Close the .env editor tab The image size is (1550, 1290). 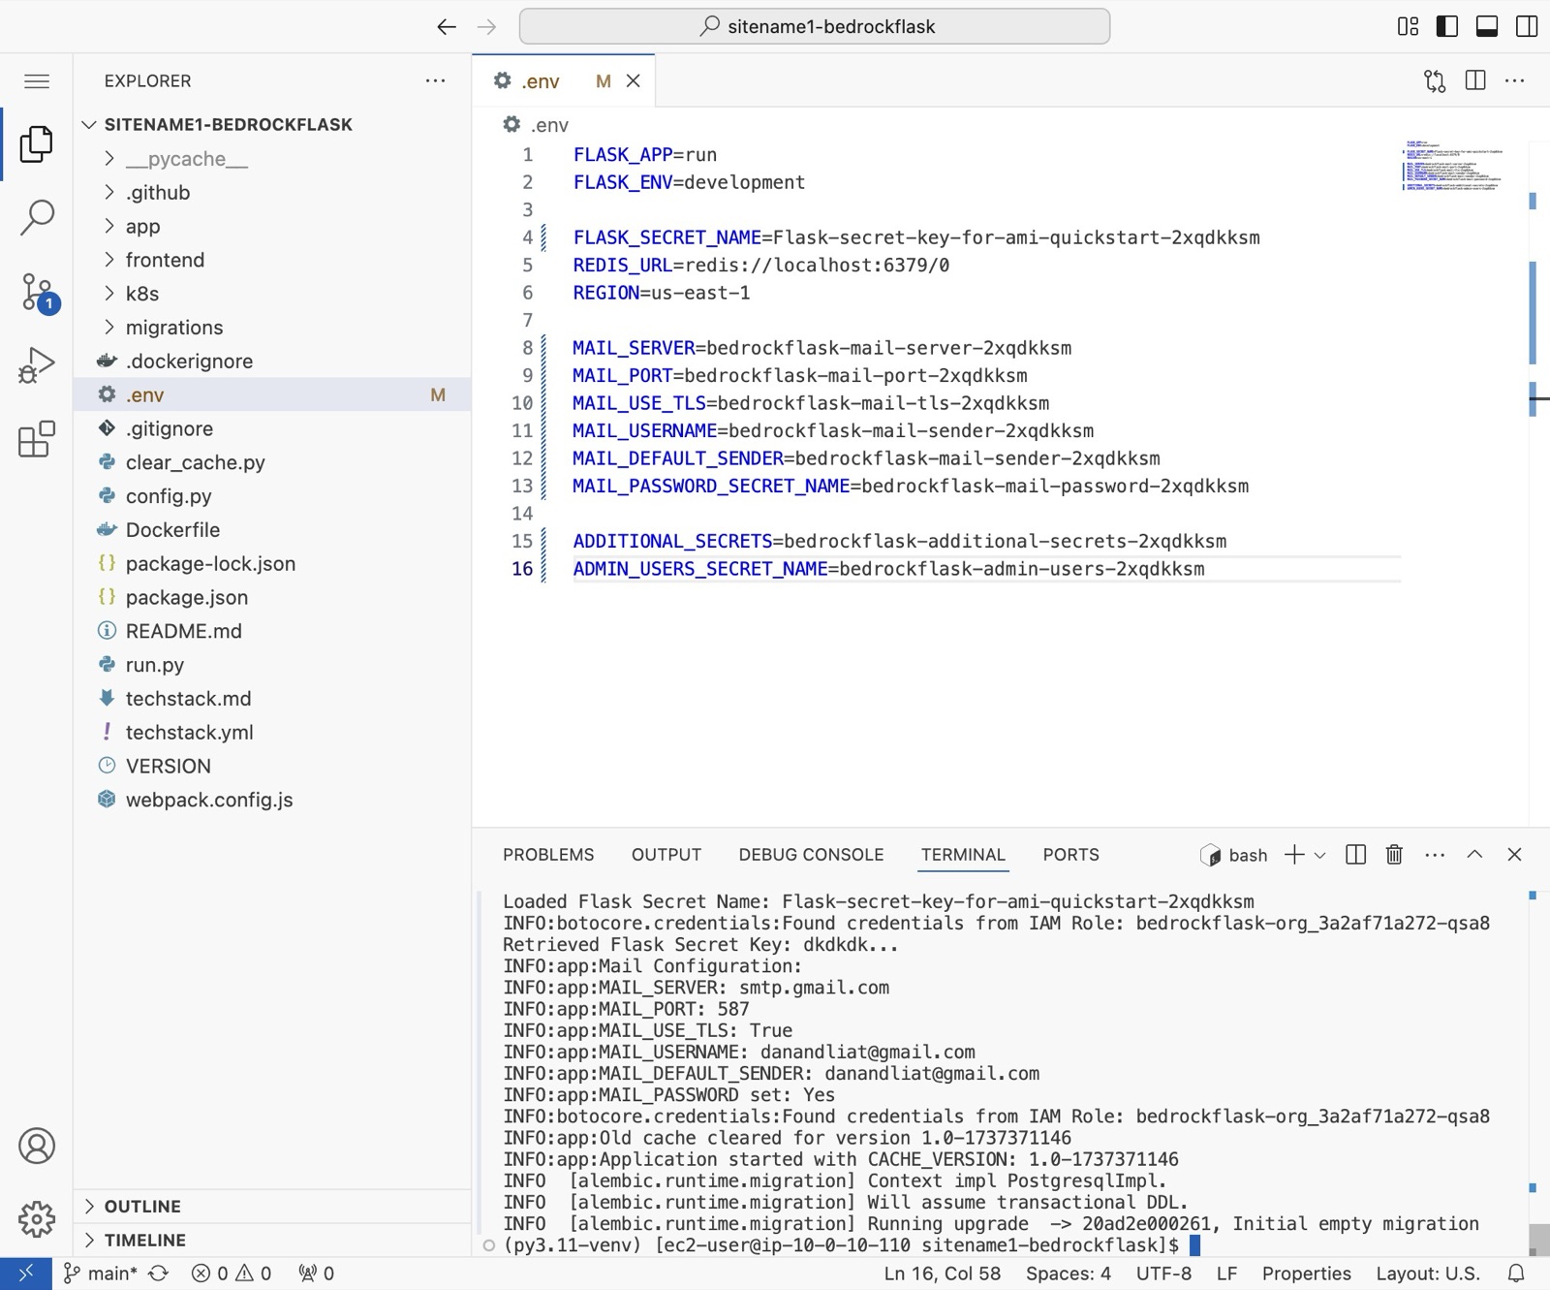point(634,81)
